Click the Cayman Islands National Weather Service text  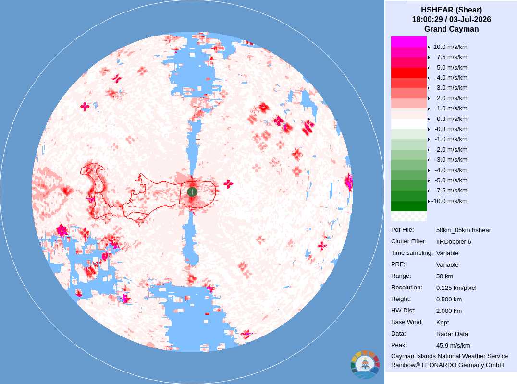pyautogui.click(x=449, y=356)
